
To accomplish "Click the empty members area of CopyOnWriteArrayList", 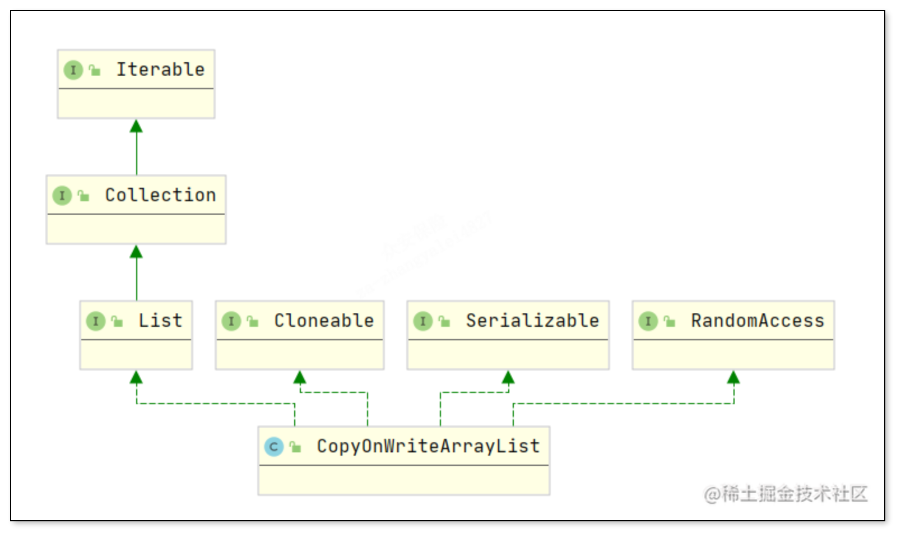I will 403,480.
